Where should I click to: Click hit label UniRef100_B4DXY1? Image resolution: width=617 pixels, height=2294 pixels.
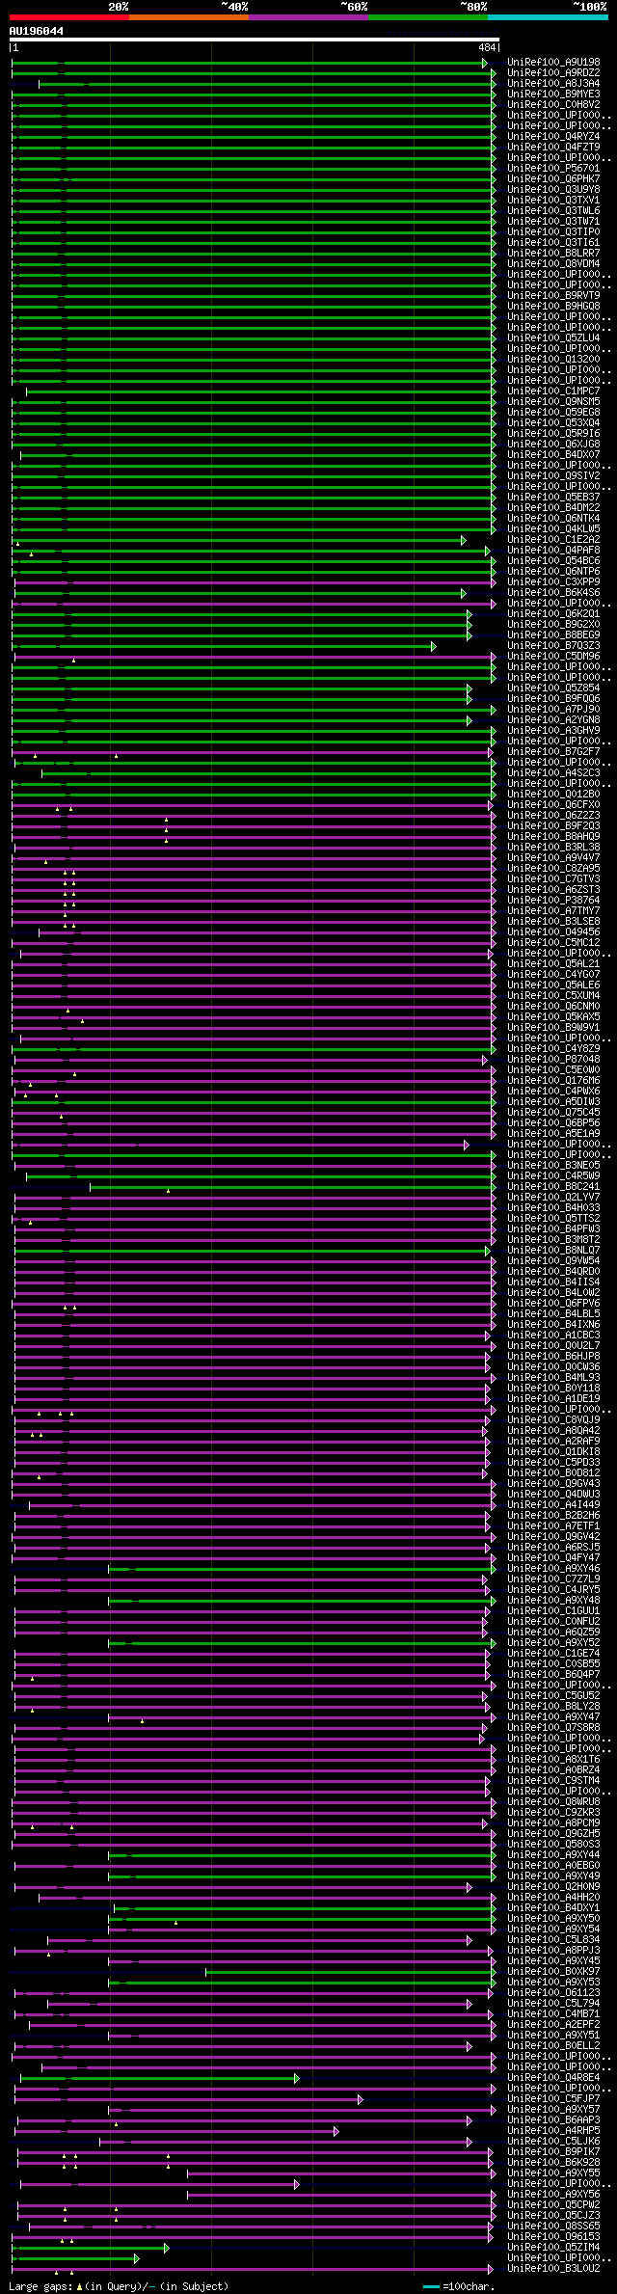point(553,1907)
